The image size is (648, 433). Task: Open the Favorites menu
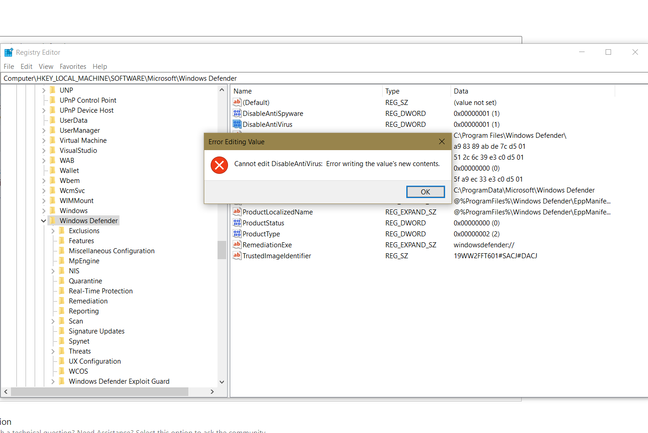tap(73, 67)
